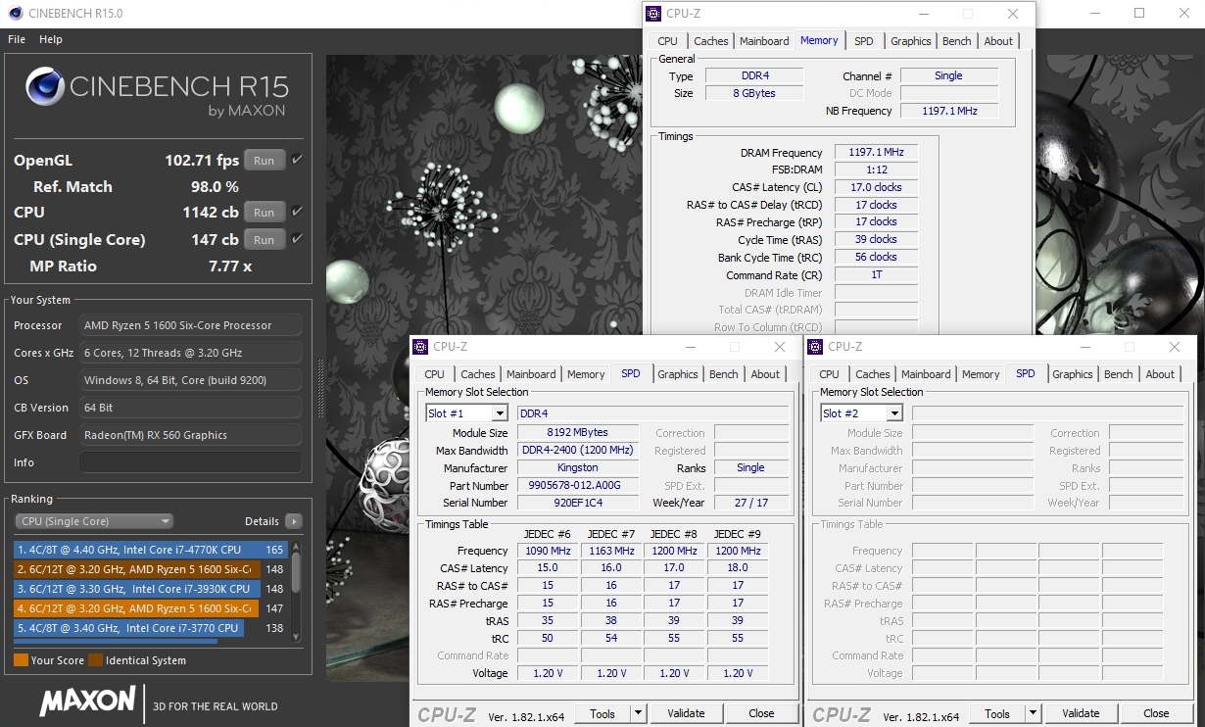The image size is (1205, 727).
Task: Click CPU-Z Memory window title icon
Action: click(654, 14)
